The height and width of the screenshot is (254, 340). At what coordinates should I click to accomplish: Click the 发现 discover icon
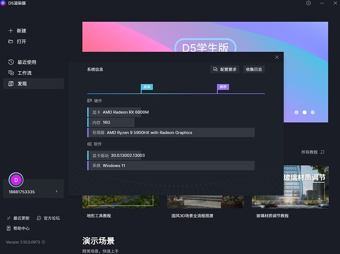click(x=11, y=83)
